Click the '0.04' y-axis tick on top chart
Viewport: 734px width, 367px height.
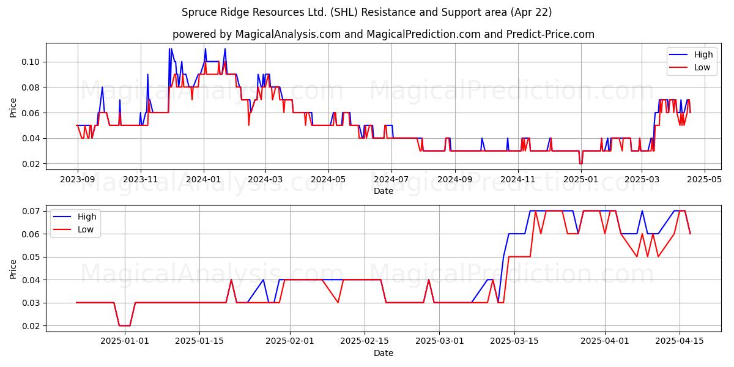(x=32, y=139)
